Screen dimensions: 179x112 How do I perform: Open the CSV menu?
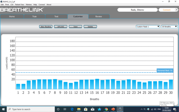(x=12, y=5)
